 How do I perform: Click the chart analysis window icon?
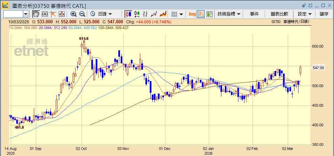[x=5, y=5]
